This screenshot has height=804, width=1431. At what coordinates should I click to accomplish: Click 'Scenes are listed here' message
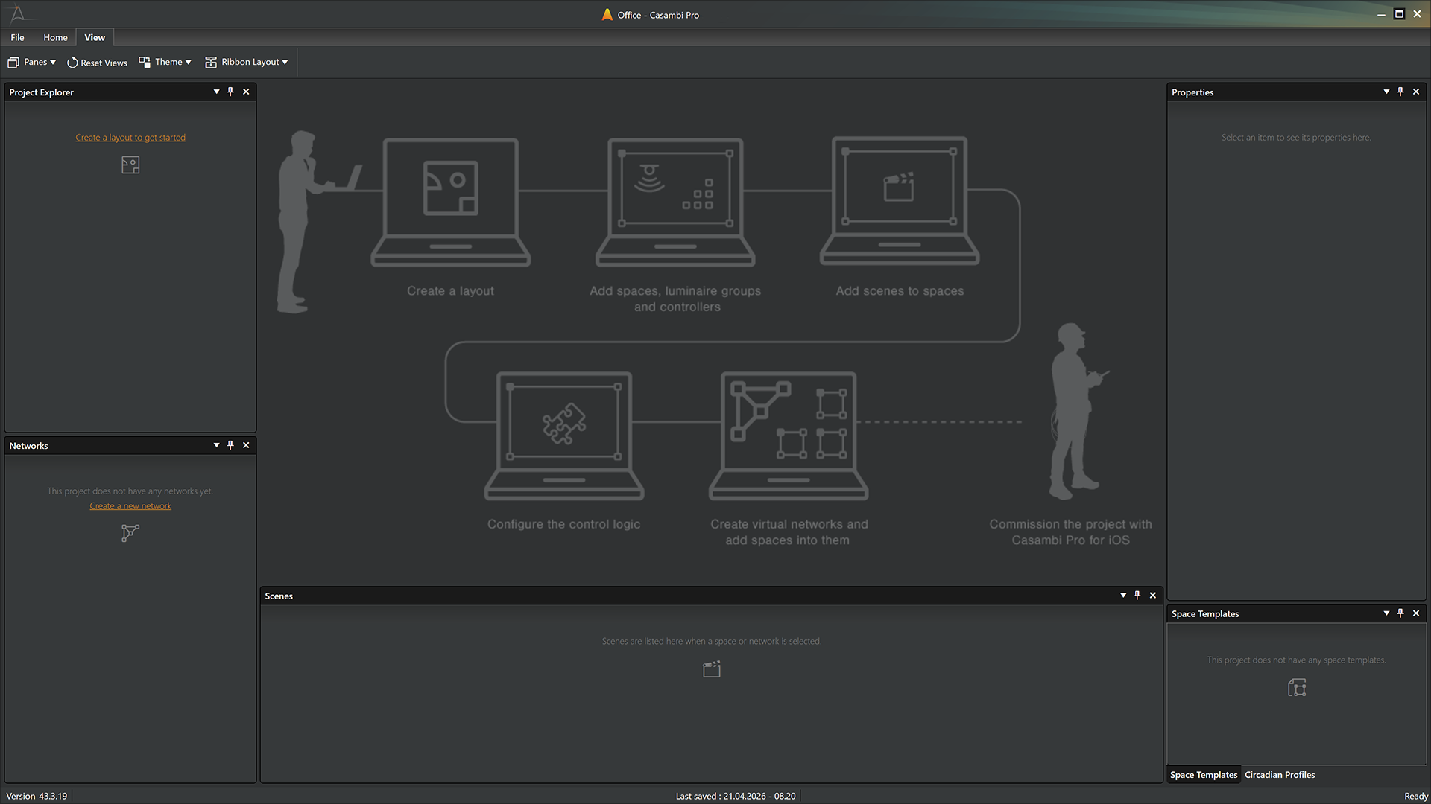click(x=712, y=641)
